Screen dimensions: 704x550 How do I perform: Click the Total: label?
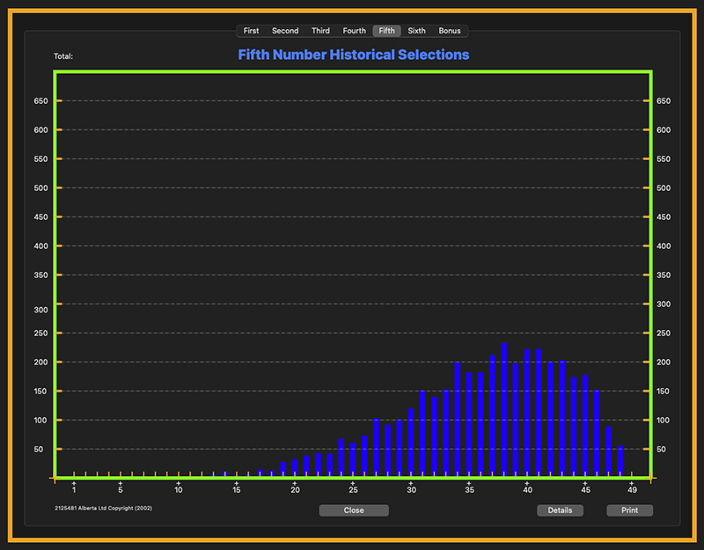63,56
